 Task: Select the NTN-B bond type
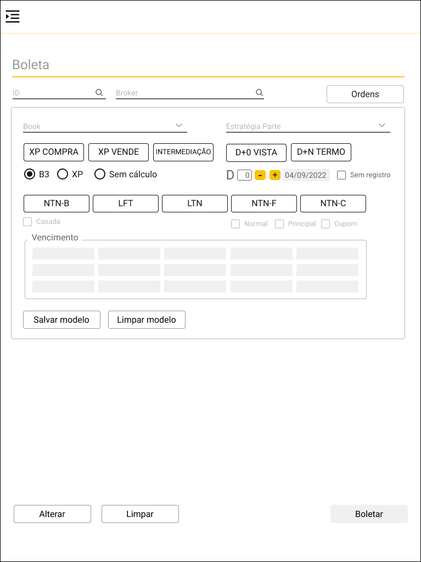coord(57,204)
